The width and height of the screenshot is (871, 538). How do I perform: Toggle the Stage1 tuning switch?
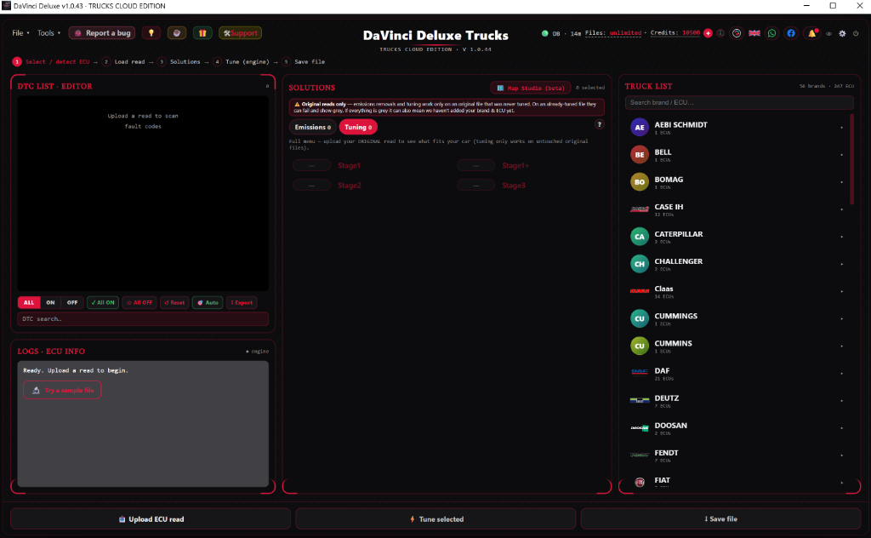tap(311, 166)
